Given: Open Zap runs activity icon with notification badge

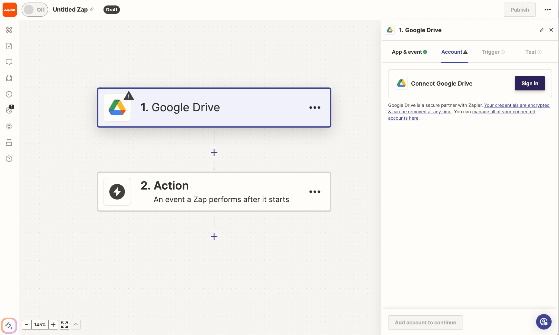Looking at the screenshot, I should coord(9,110).
